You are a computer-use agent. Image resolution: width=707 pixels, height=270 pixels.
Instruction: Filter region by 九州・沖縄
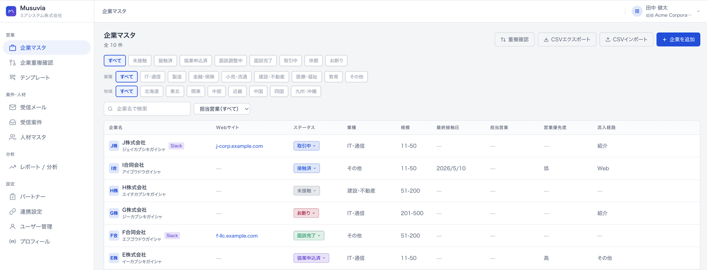coord(306,91)
